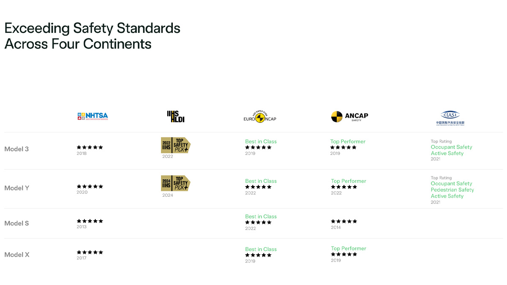Click Model 3 NHTSA five-star rating
Viewport: 507px width, 285px height.
90,147
